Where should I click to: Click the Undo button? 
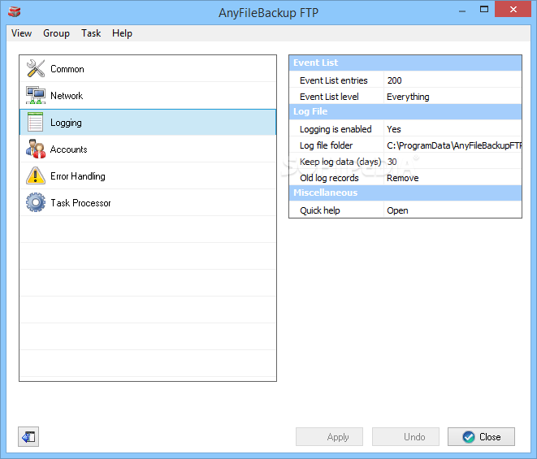405,437
